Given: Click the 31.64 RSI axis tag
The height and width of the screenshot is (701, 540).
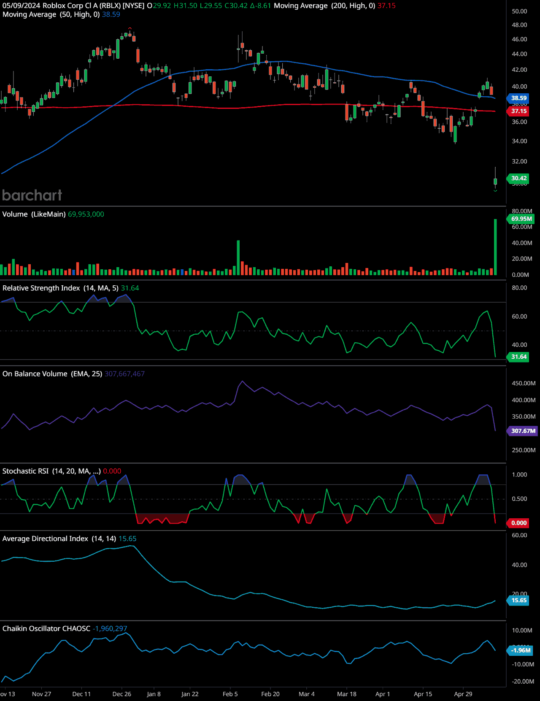Looking at the screenshot, I should pos(518,357).
